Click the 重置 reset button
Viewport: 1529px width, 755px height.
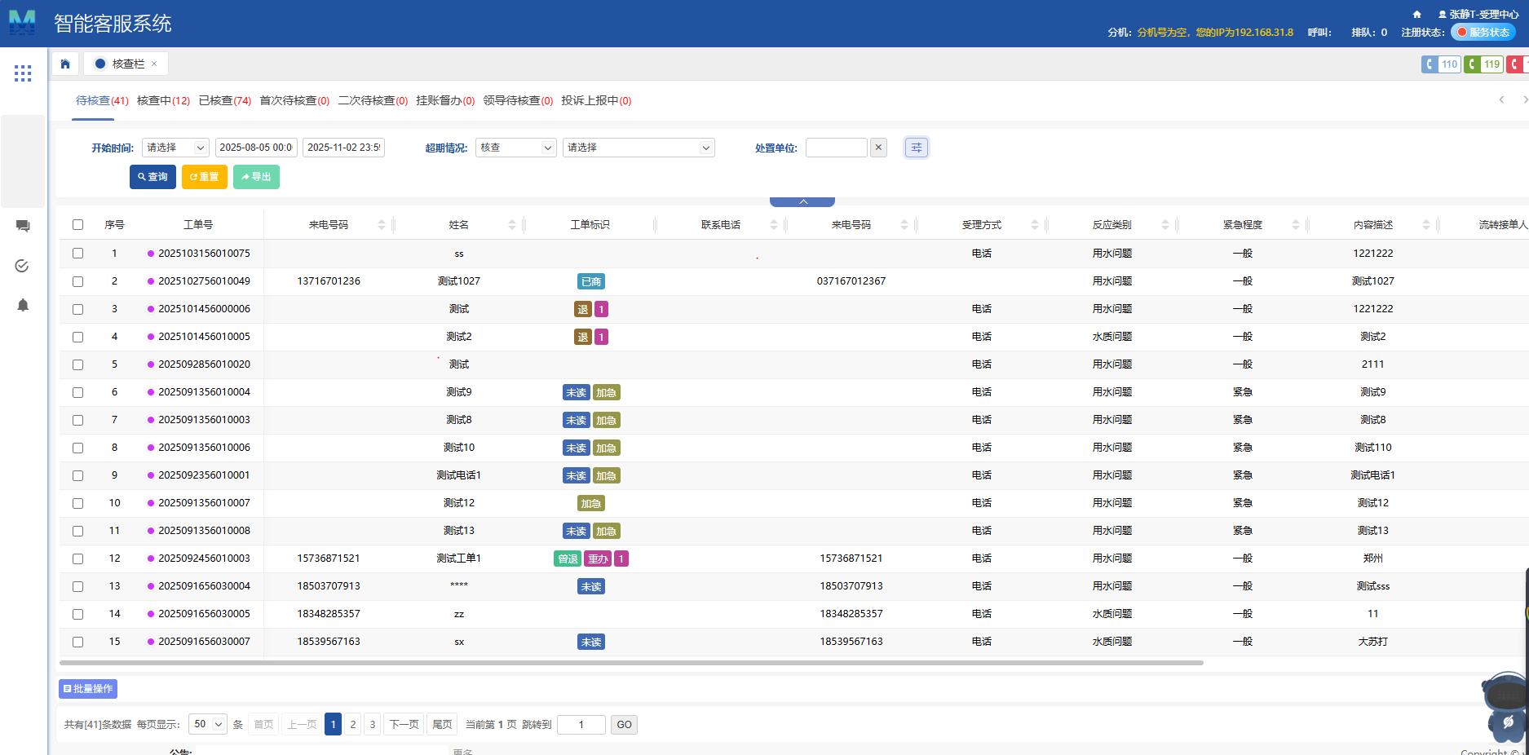coord(205,177)
